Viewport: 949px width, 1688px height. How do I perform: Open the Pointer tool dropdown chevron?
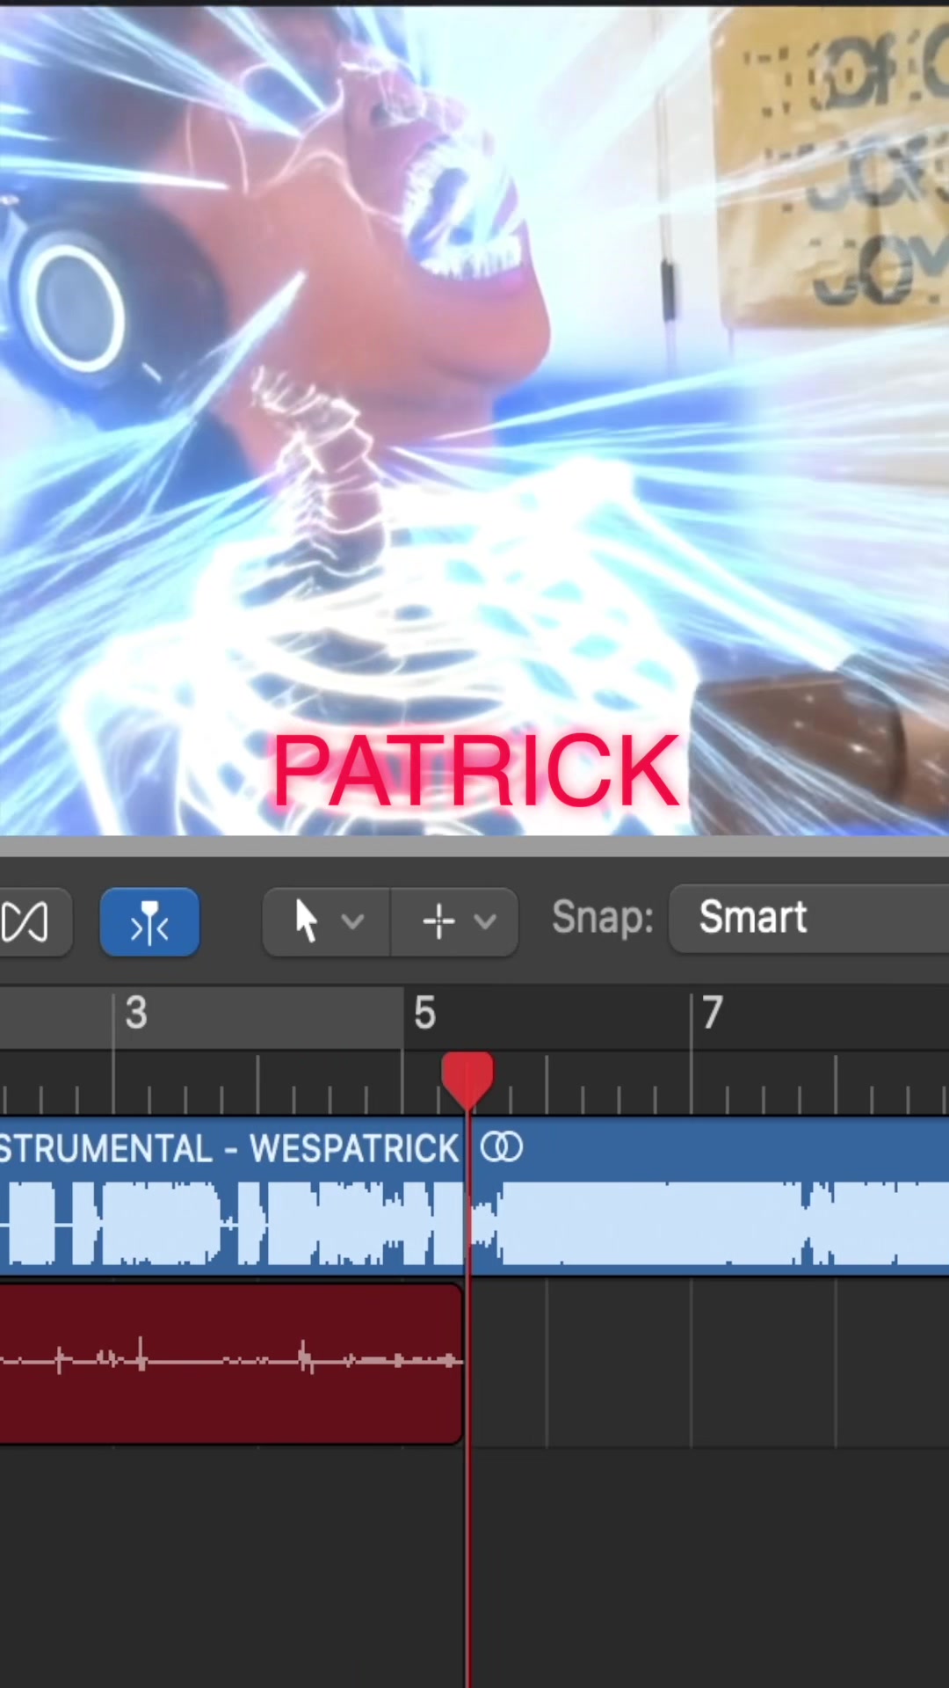click(x=353, y=921)
